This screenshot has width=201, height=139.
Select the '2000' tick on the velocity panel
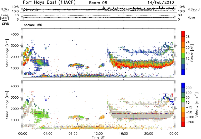pos(15,109)
